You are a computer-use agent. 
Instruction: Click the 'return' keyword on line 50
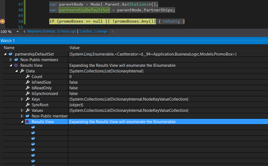pyautogui.click(x=170, y=21)
